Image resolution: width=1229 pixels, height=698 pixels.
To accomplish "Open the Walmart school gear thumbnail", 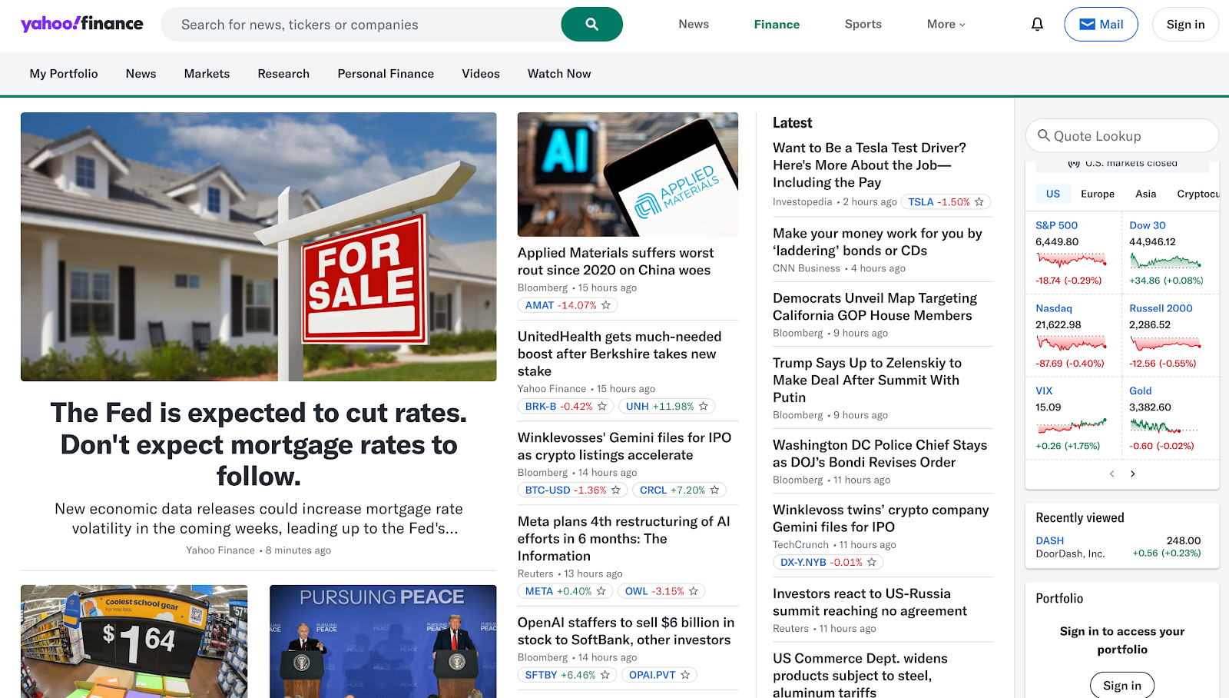I will pyautogui.click(x=134, y=641).
